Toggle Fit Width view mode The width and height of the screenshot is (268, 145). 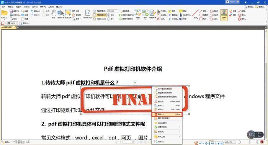(100, 15)
